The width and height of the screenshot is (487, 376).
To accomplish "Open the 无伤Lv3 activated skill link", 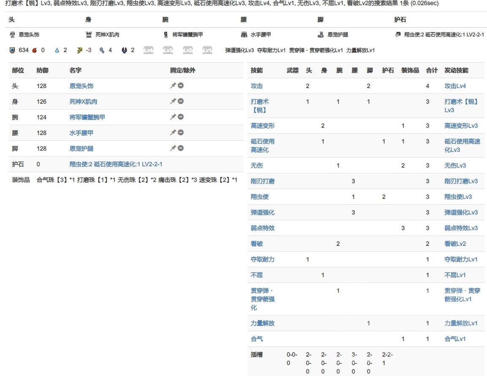I will click(455, 165).
